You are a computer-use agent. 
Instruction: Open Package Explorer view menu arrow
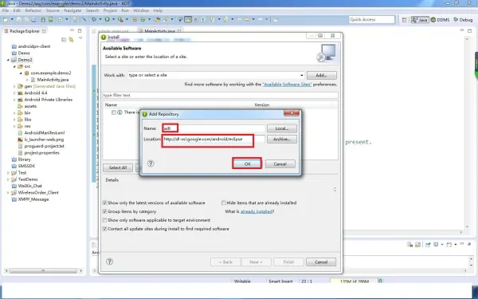pyautogui.click(x=80, y=38)
